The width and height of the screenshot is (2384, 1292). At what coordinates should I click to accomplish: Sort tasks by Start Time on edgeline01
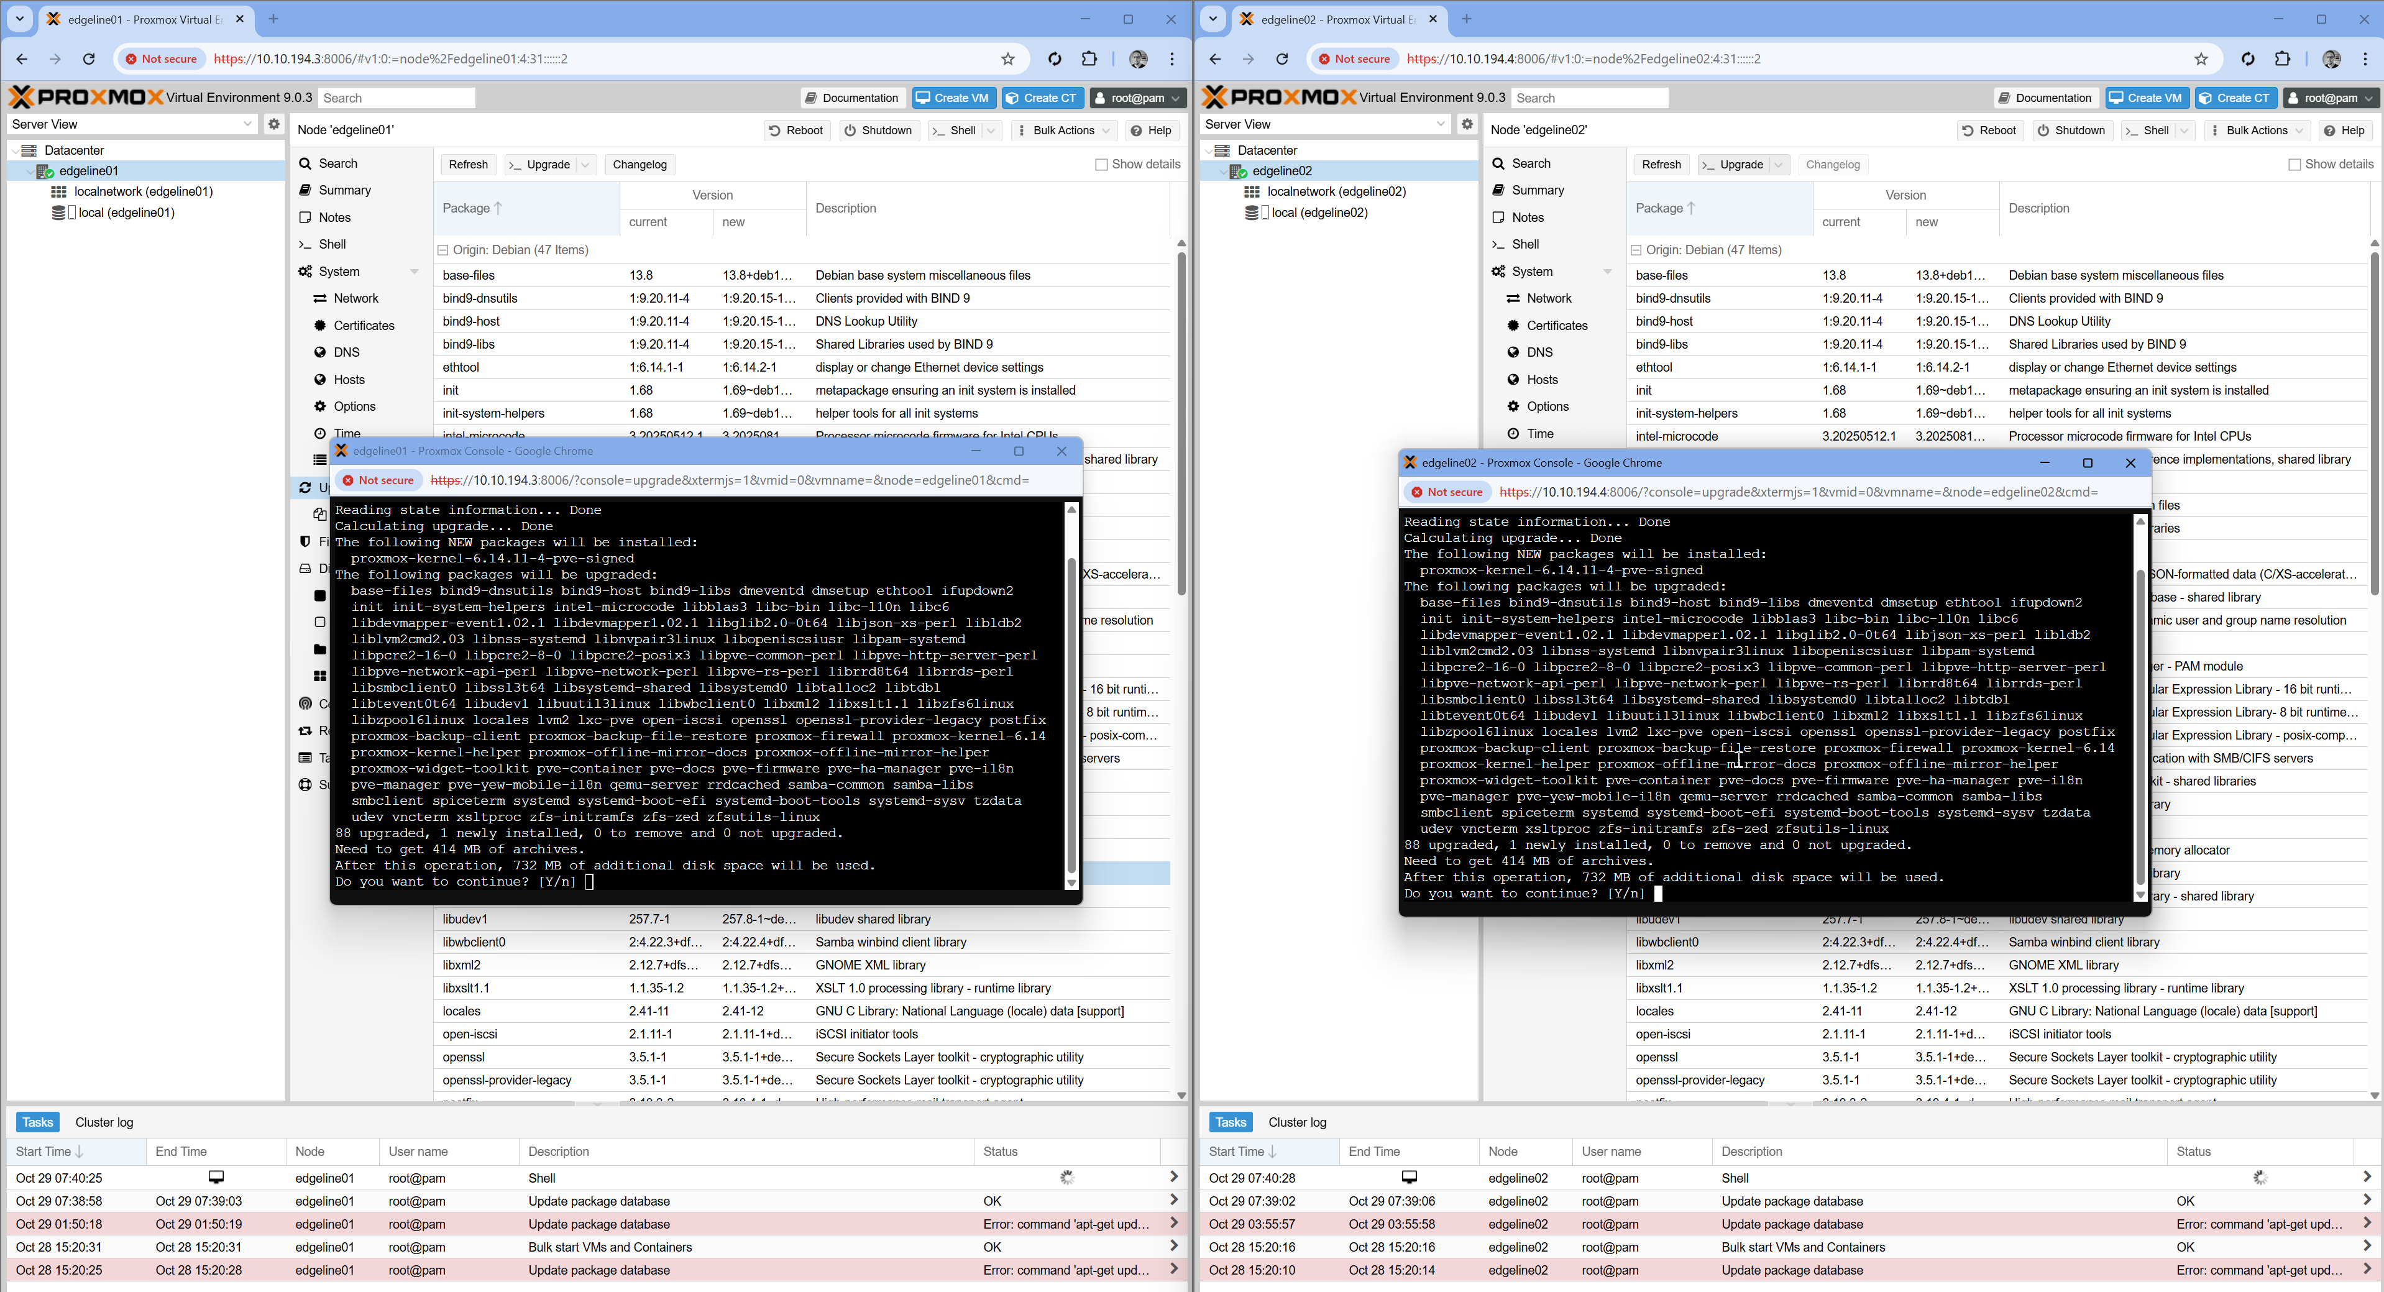click(x=77, y=1152)
